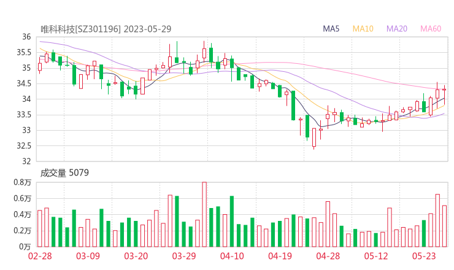Click the 36 price axis label
This screenshot has height=270, width=454.
tap(26, 37)
